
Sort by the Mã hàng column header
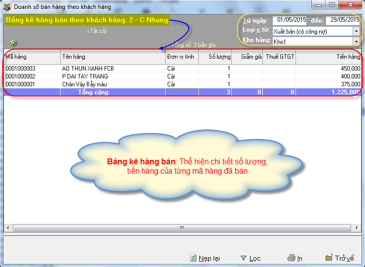point(32,57)
